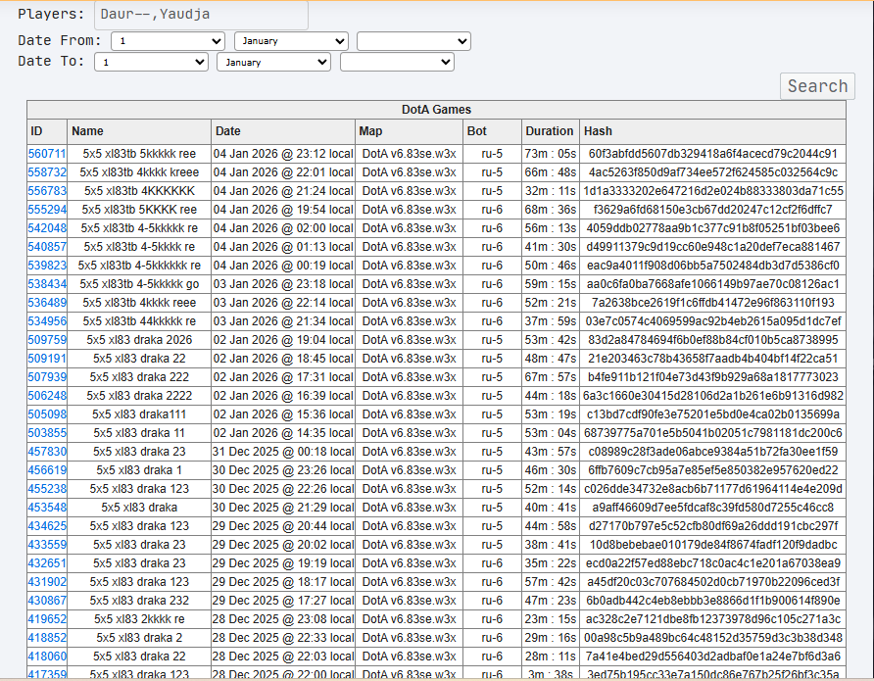Open game ID 556783 link

coord(47,191)
